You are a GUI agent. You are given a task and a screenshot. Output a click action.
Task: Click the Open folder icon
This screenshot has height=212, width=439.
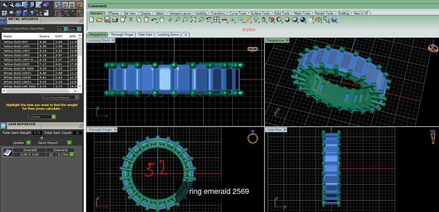[99, 20]
